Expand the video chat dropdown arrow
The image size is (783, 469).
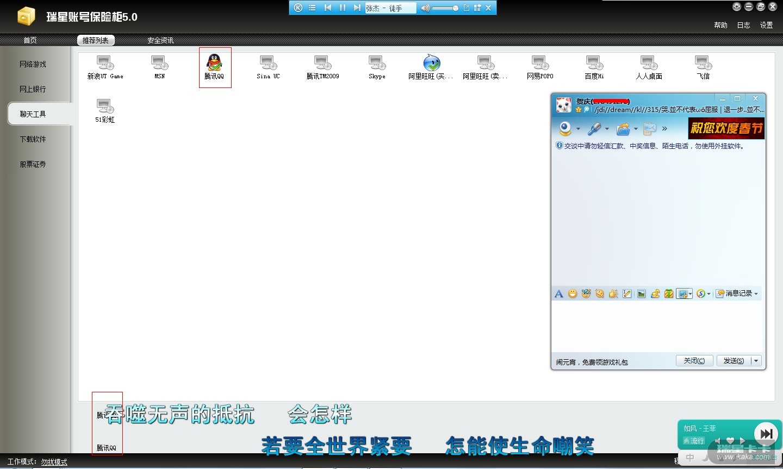coord(578,129)
